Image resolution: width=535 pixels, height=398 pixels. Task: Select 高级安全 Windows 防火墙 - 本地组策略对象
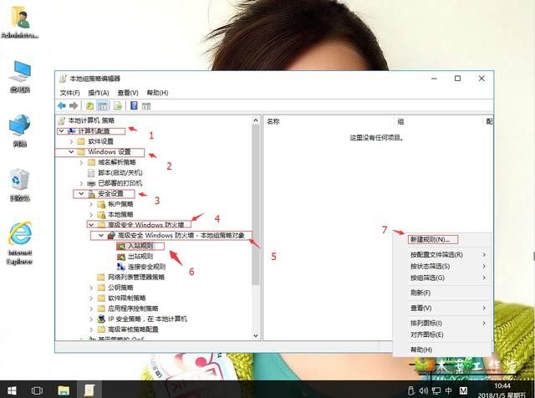coord(181,236)
